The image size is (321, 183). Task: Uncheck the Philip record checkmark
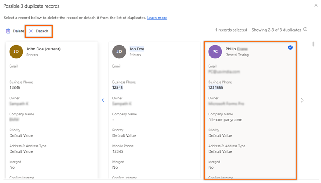(290, 48)
